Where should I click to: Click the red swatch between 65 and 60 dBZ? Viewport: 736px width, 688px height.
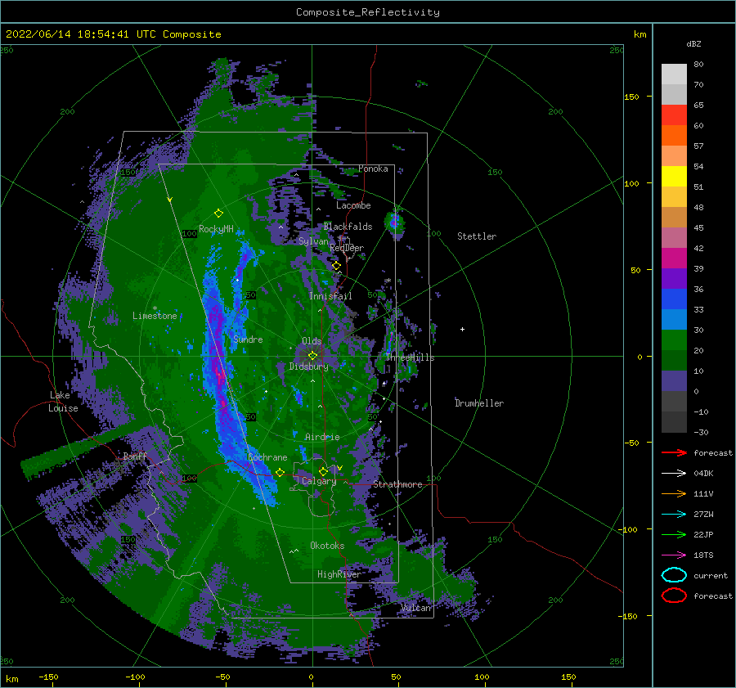(x=674, y=115)
